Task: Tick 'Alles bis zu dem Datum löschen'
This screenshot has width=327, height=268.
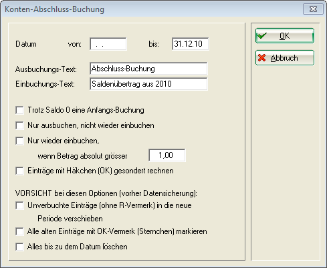Action: [x=19, y=247]
